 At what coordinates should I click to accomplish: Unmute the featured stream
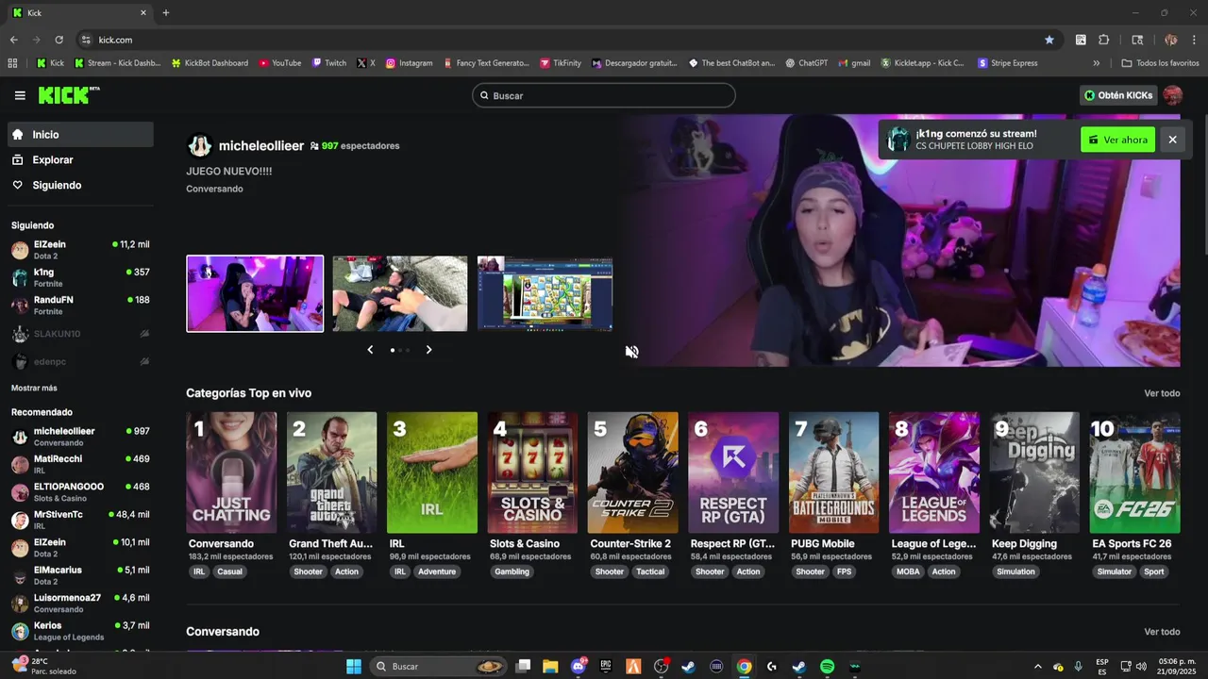pos(631,352)
